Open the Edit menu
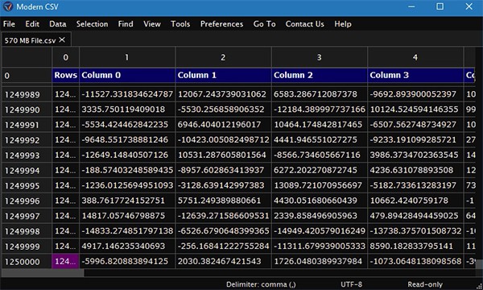The image size is (483, 290). [x=32, y=24]
